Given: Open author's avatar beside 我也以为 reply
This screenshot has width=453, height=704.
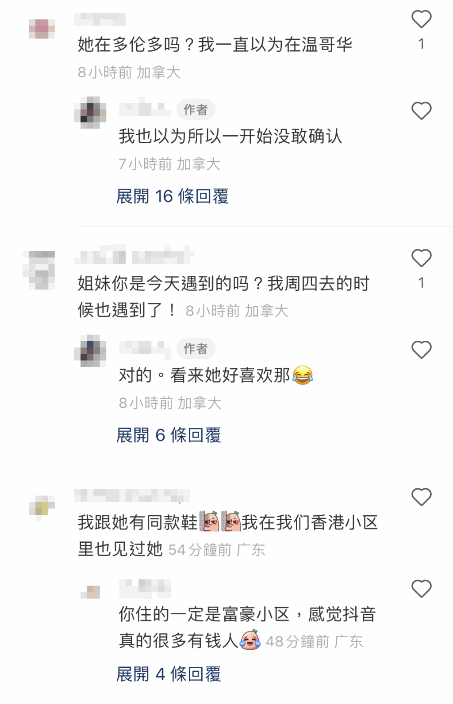Looking at the screenshot, I should click(90, 112).
